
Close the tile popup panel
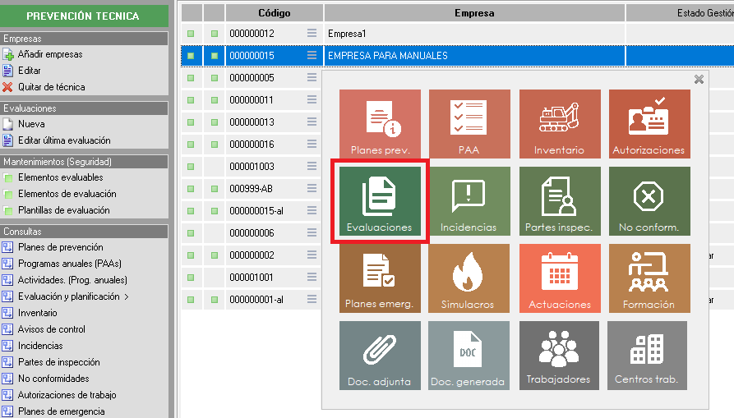pyautogui.click(x=699, y=80)
